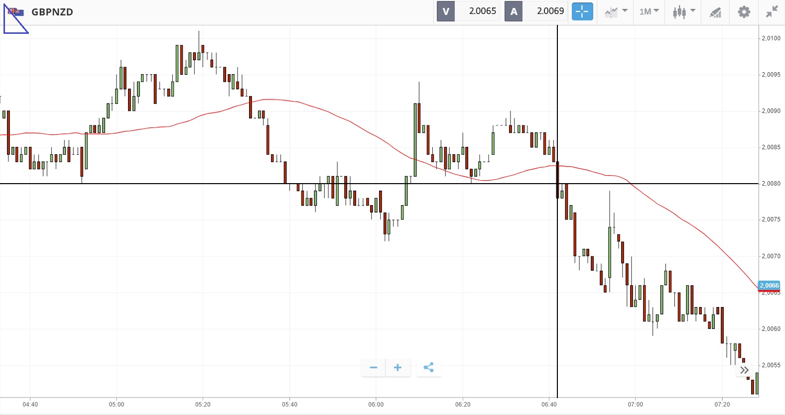This screenshot has height=415, width=785.
Task: Click the GBPNZD flag icon
Action: click(16, 12)
